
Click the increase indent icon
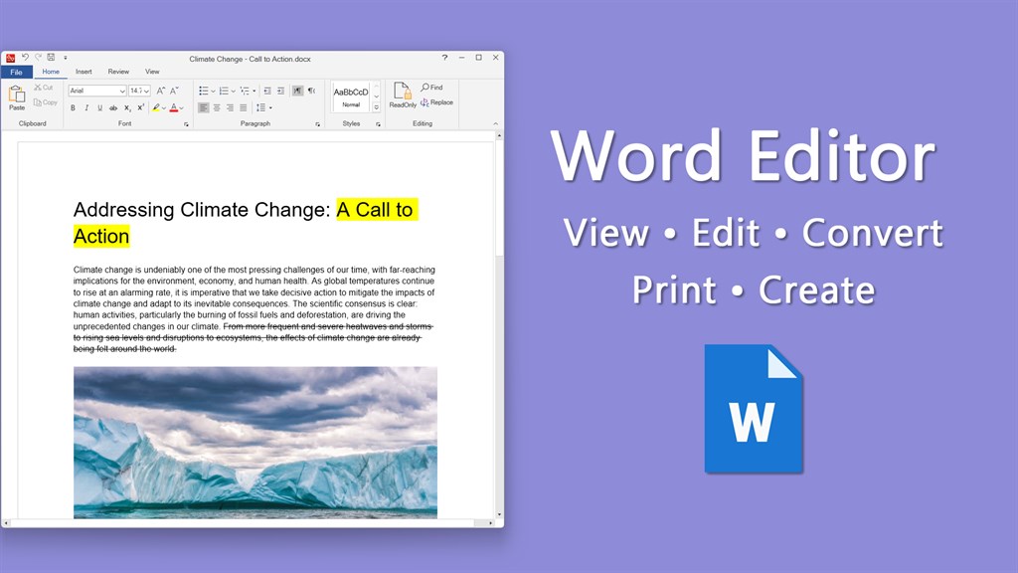click(281, 91)
